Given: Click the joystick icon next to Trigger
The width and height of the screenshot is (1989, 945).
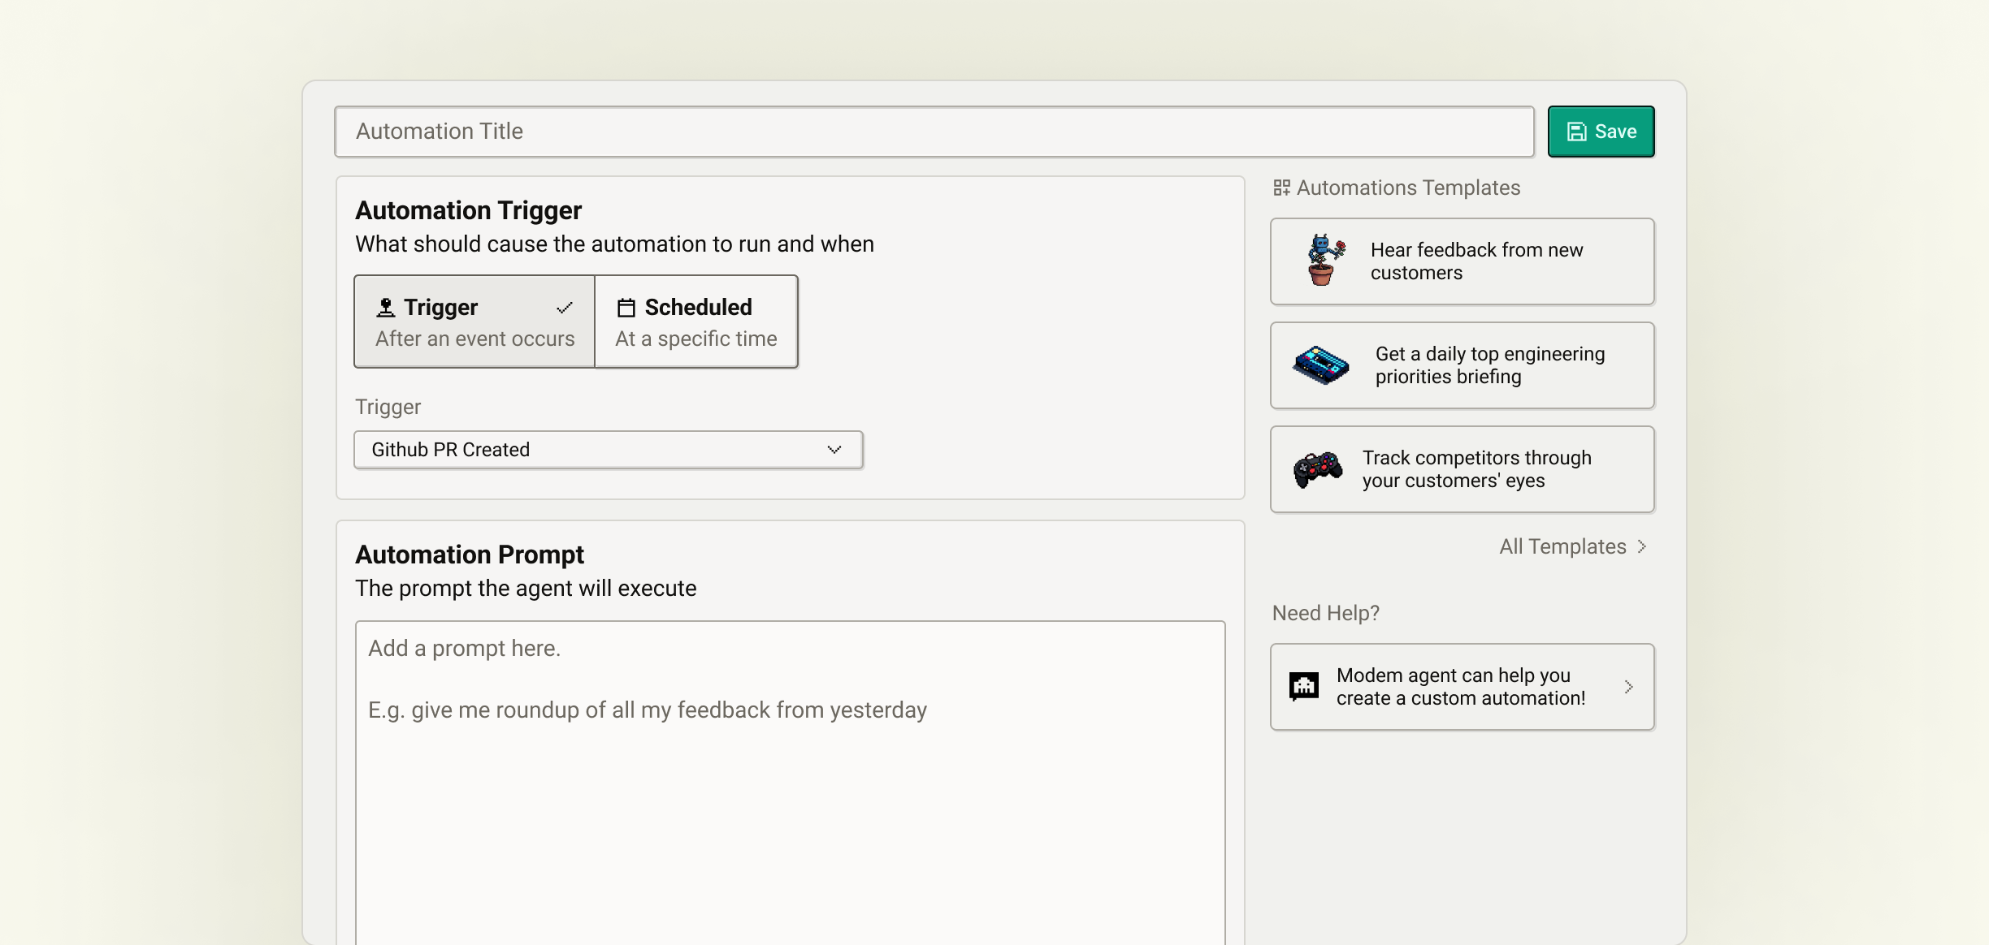Looking at the screenshot, I should [386, 308].
